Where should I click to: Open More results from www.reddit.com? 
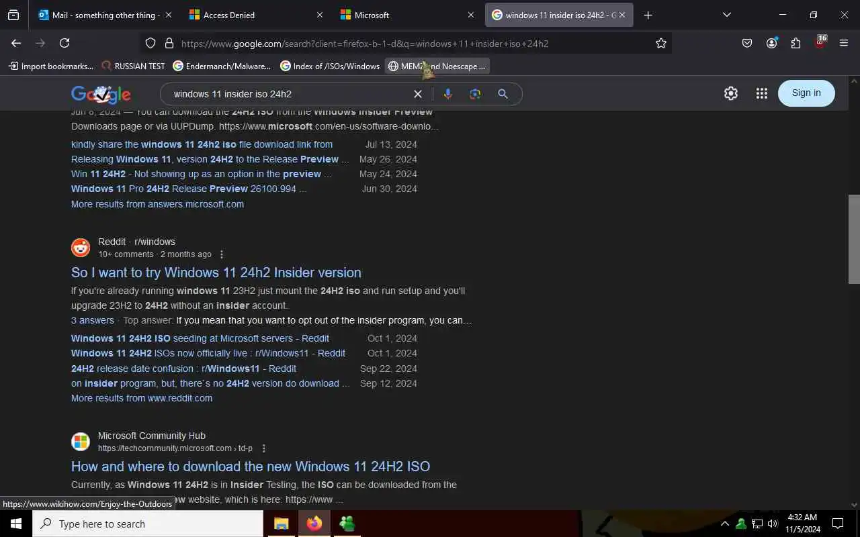pos(142,398)
